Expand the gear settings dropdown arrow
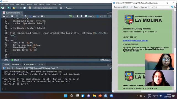177x99 pixels. [x=45, y=16]
